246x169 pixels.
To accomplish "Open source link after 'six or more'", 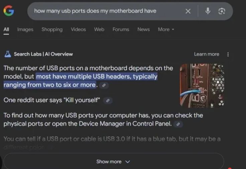I will tap(104, 85).
